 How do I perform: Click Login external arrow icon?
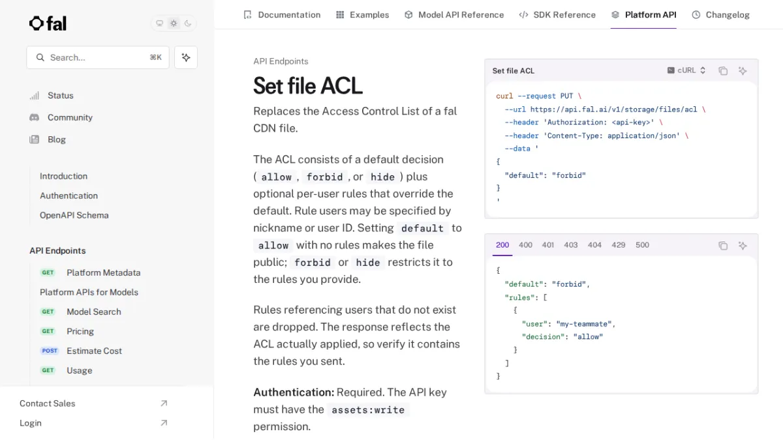164,423
